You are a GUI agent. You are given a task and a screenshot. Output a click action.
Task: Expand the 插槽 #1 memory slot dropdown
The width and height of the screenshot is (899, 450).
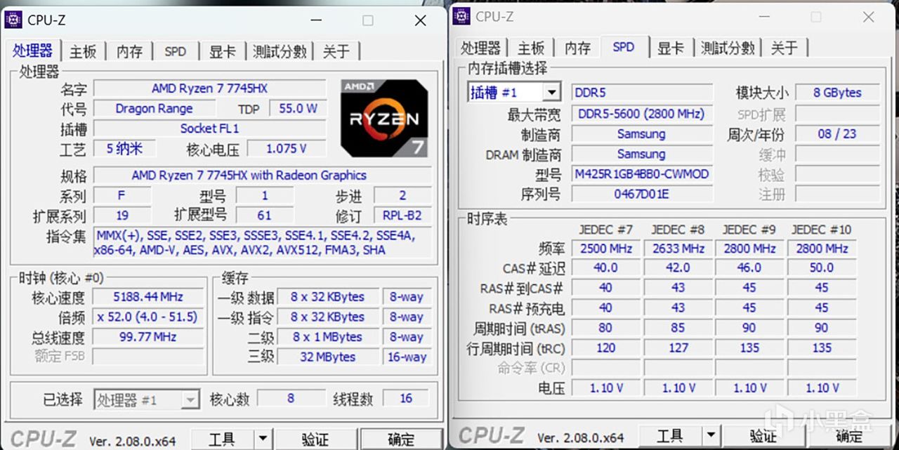pos(551,93)
